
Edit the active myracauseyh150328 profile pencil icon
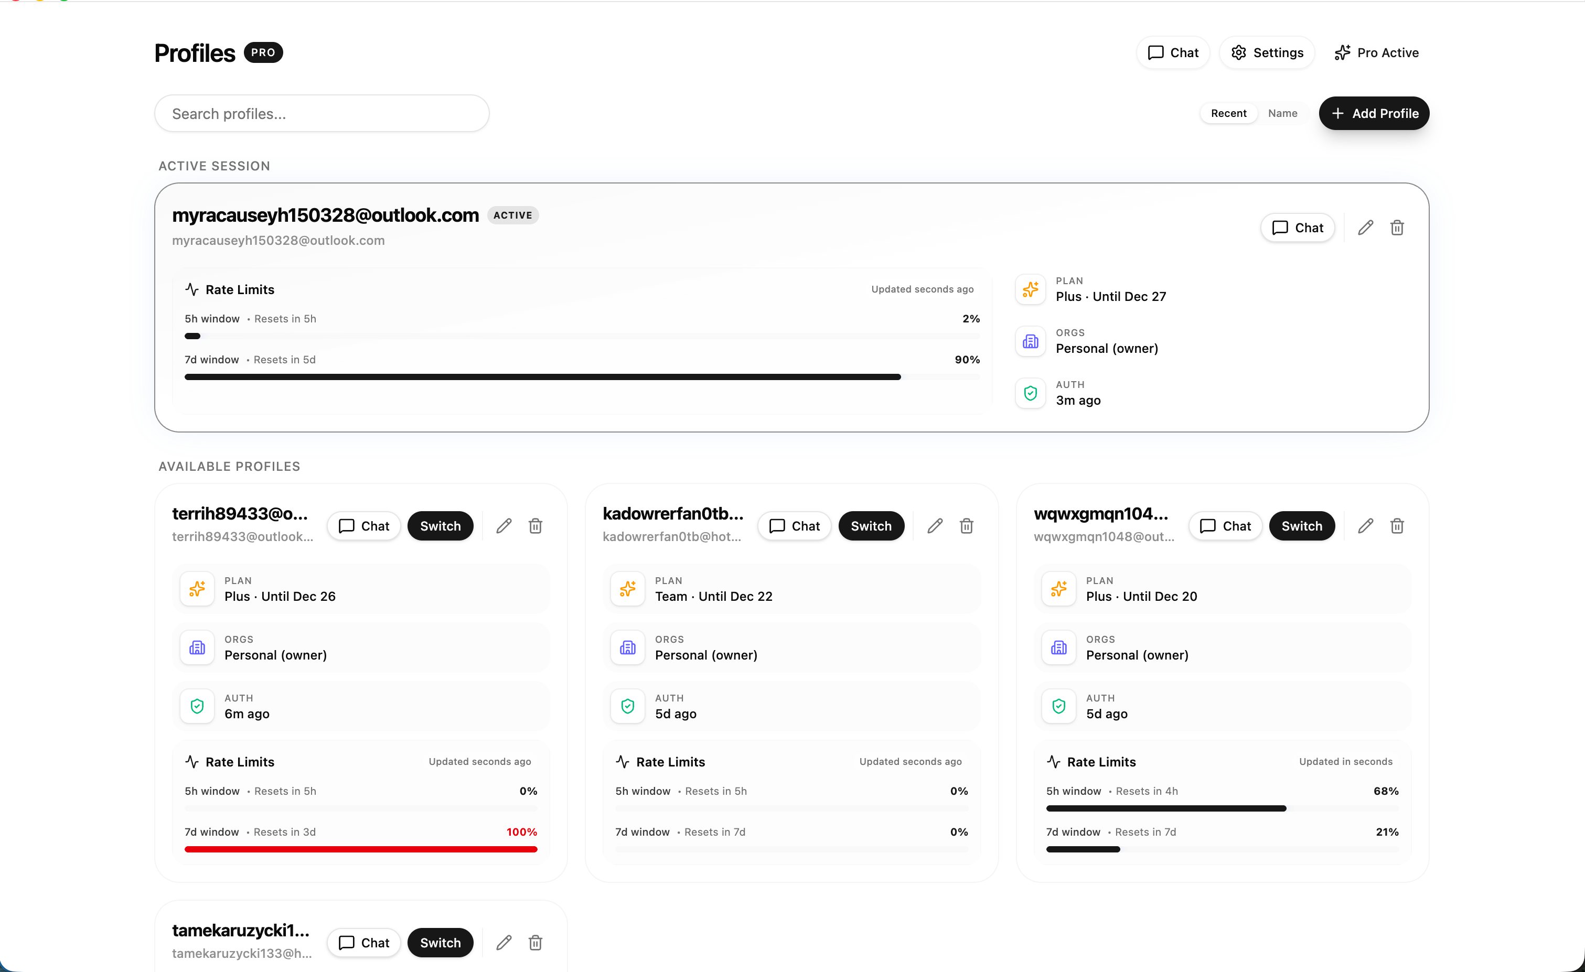click(x=1365, y=228)
